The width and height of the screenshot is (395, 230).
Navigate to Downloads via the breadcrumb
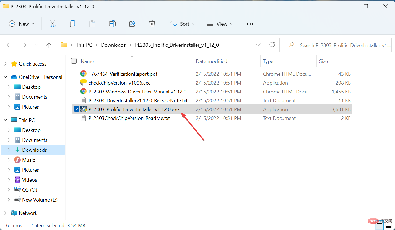pyautogui.click(x=113, y=45)
